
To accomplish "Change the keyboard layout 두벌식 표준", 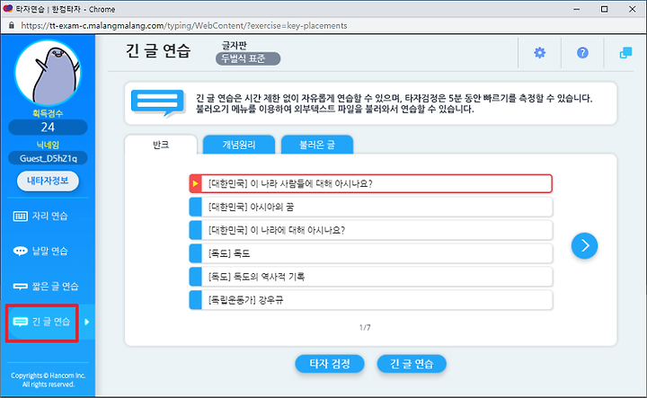I will pos(248,58).
